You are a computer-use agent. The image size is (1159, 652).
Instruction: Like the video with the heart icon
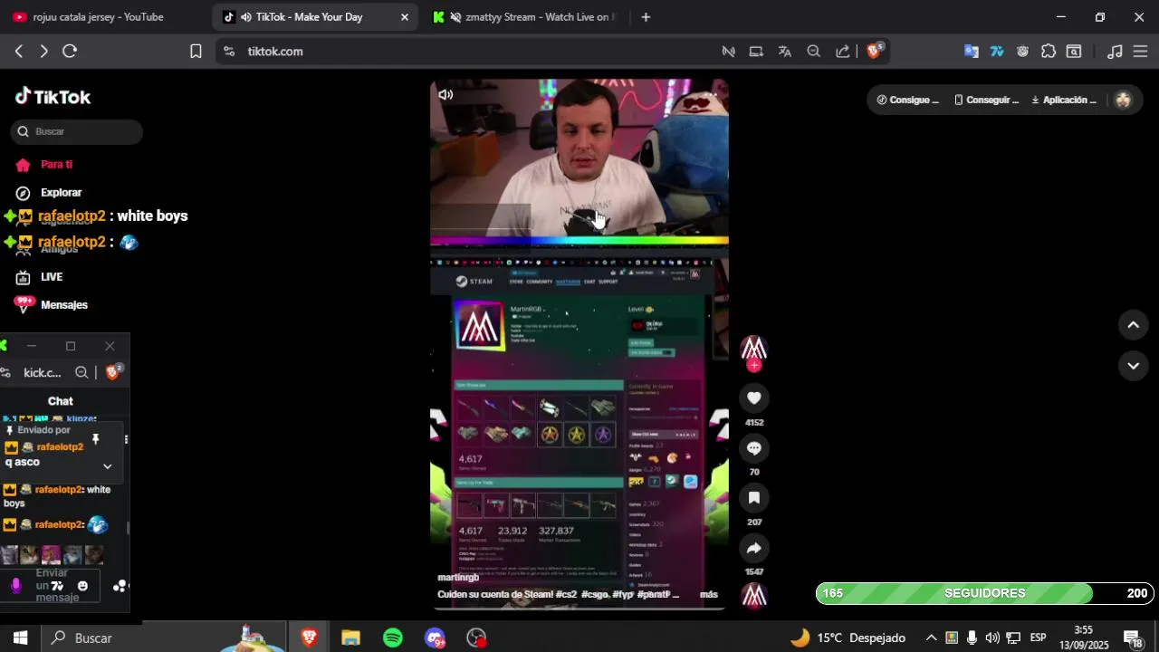pos(753,398)
